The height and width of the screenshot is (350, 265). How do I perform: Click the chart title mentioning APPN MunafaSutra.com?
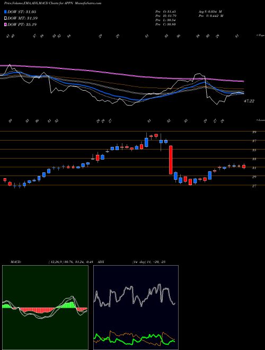pos(52,3)
